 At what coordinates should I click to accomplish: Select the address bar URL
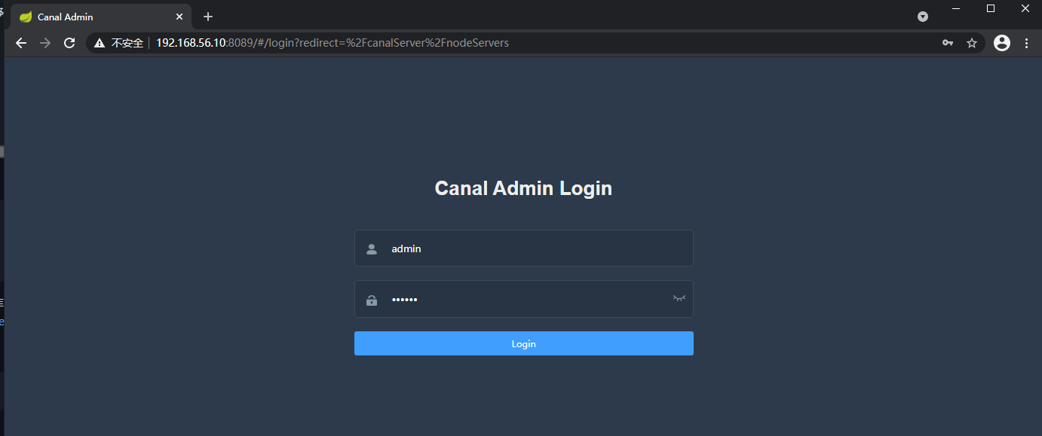point(333,43)
